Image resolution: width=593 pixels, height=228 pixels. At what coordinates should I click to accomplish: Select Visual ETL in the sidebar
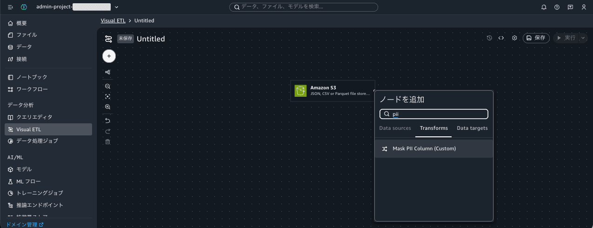(x=48, y=129)
